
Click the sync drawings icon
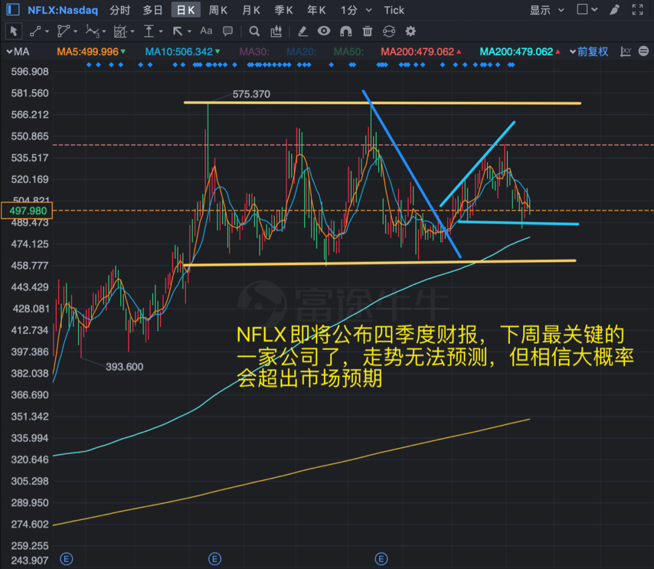[389, 31]
